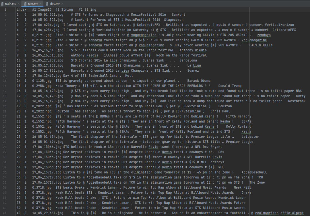Click the name 'Barack Obama'
The width and height of the screenshot is (310, 216).
[x=199, y=81]
